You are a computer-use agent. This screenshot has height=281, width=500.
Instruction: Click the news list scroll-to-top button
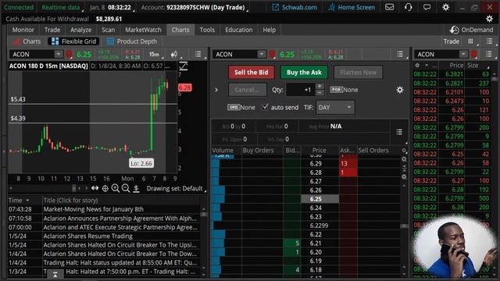point(55,274)
